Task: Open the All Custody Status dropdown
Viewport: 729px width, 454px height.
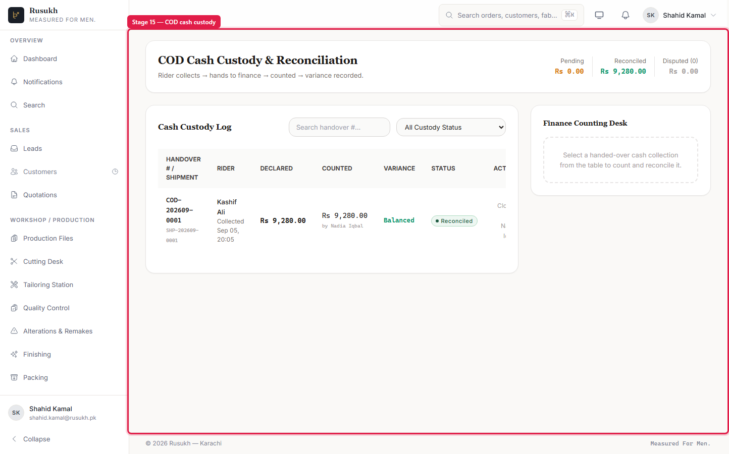Action: click(x=451, y=127)
